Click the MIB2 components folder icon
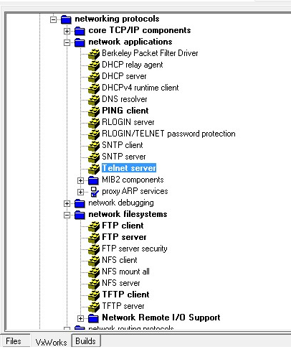The width and height of the screenshot is (291, 352). tap(93, 180)
